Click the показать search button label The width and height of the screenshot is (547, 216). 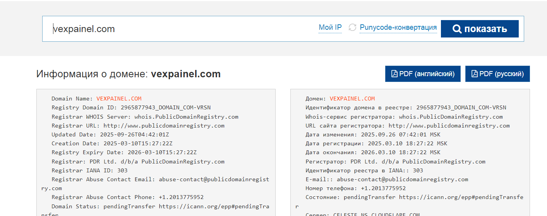pyautogui.click(x=486, y=29)
